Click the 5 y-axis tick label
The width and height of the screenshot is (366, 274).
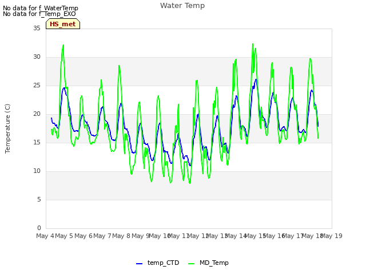click(39, 200)
